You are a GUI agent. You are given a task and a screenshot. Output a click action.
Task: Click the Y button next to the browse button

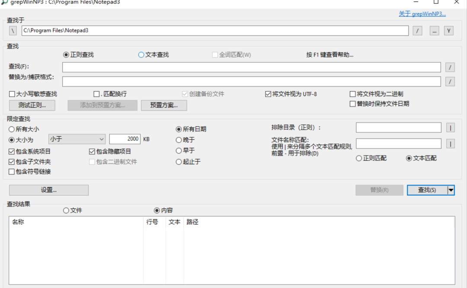click(x=449, y=31)
